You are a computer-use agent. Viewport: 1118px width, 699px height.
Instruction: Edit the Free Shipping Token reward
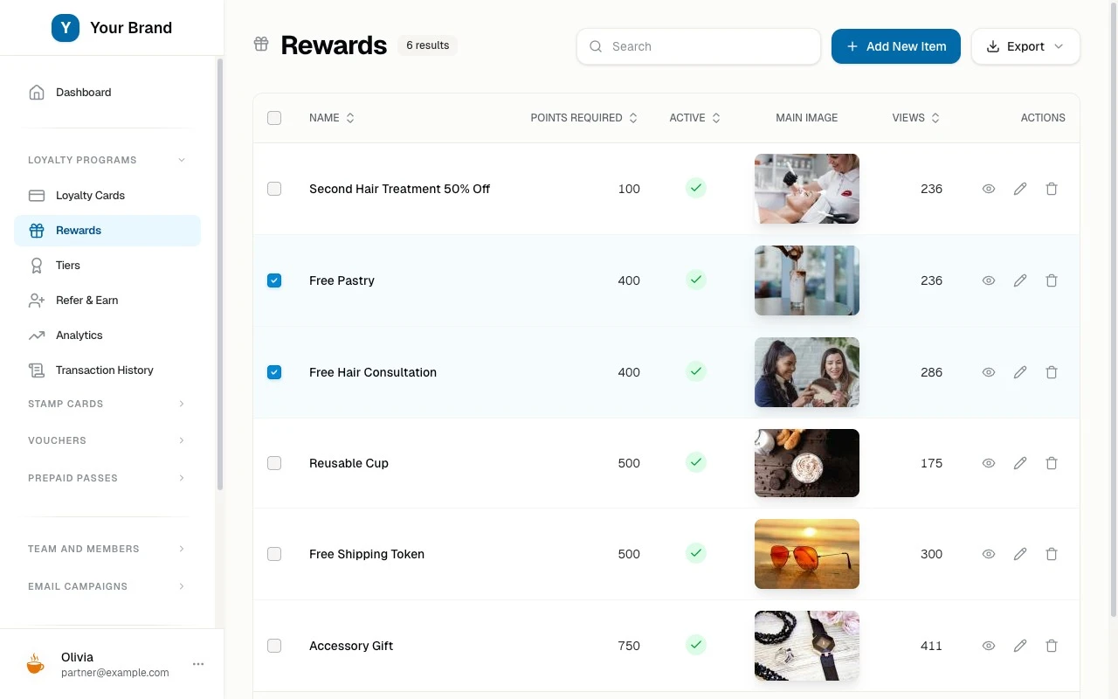point(1020,554)
